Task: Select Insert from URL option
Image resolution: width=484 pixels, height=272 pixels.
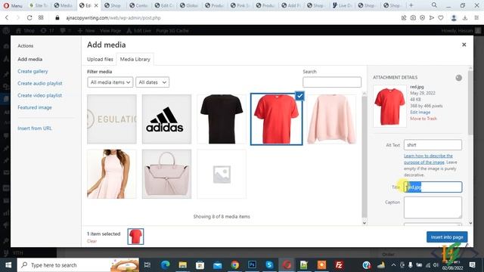Action: point(35,128)
